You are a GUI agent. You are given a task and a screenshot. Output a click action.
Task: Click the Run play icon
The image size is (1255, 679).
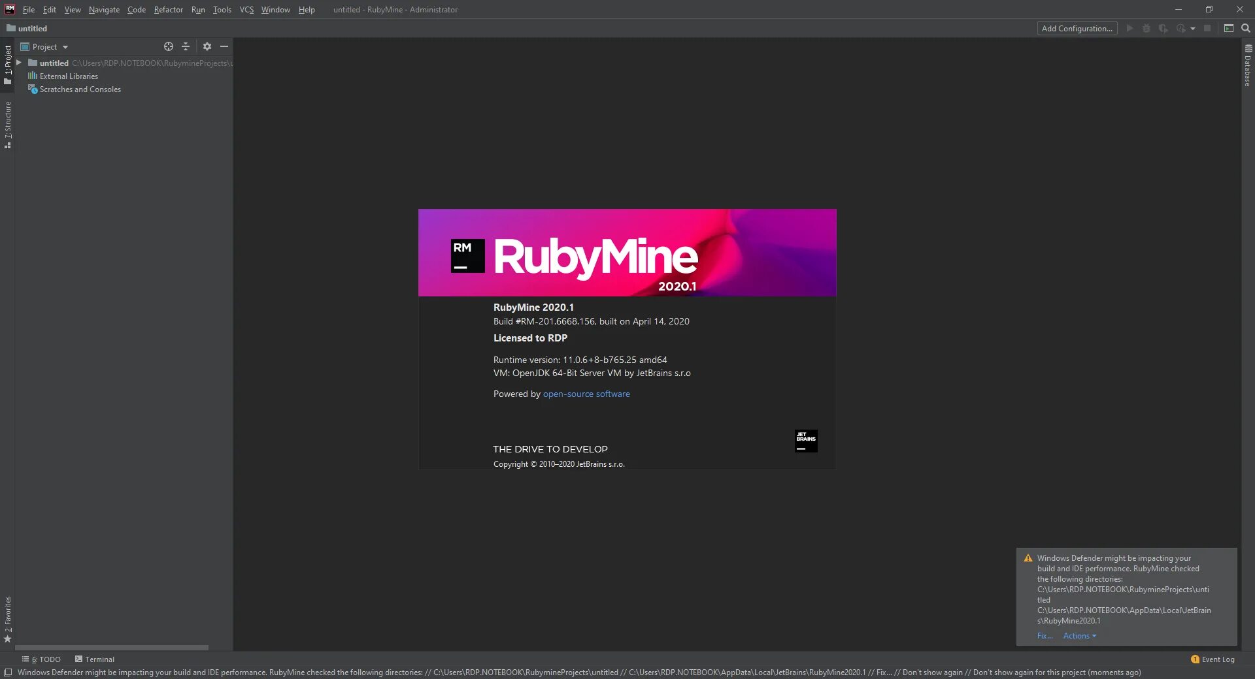pyautogui.click(x=1129, y=28)
